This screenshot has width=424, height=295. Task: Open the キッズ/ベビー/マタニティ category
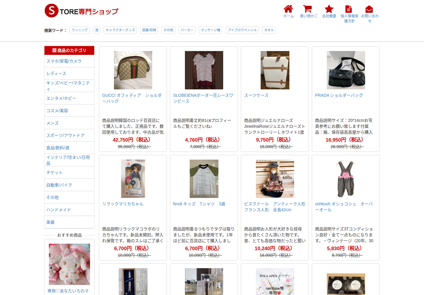click(x=69, y=86)
